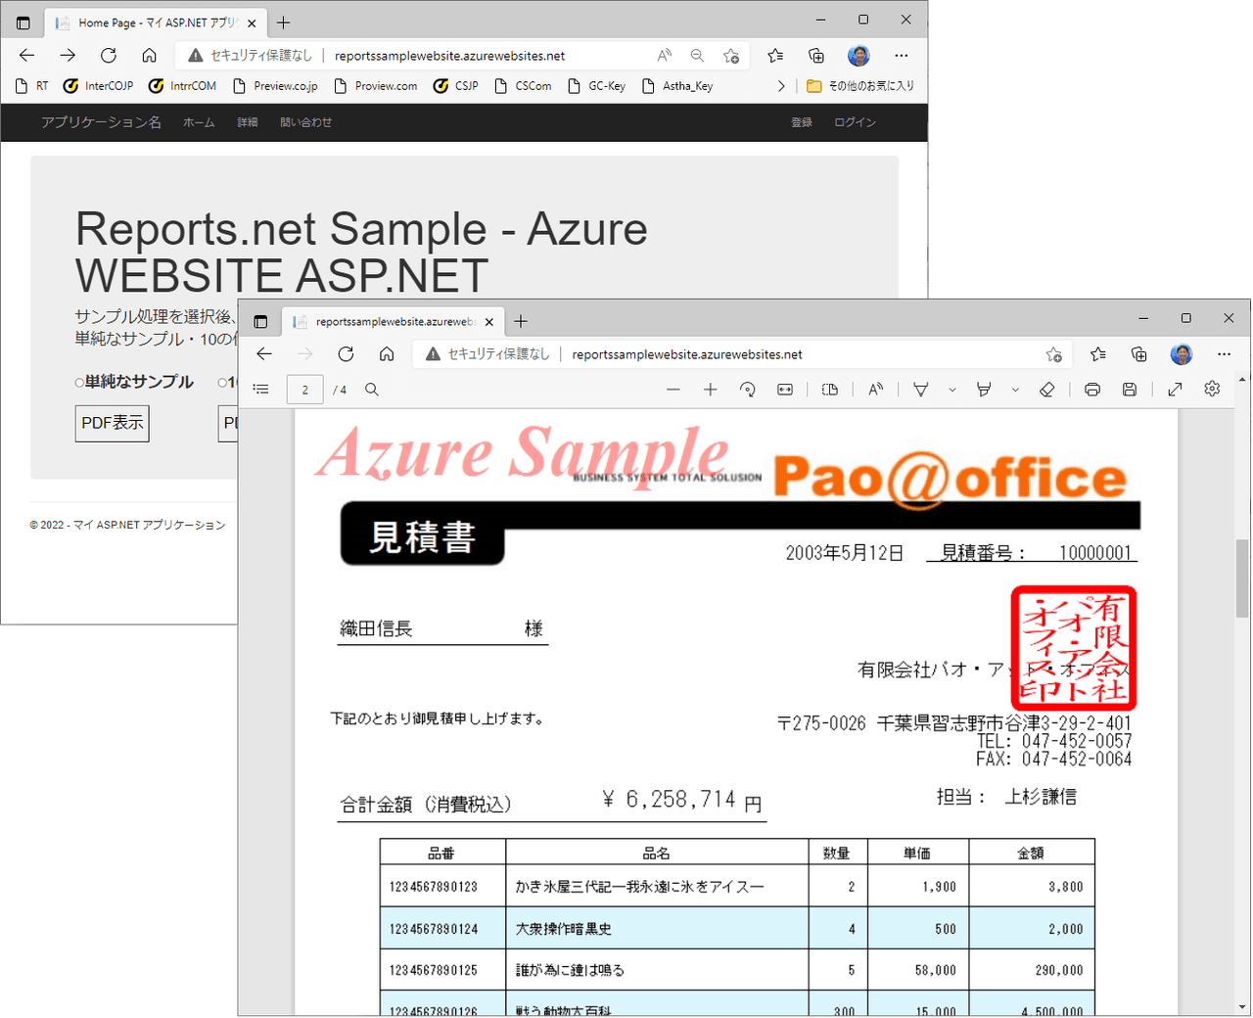Open Highlight tool color dropdown arrow

(1015, 390)
